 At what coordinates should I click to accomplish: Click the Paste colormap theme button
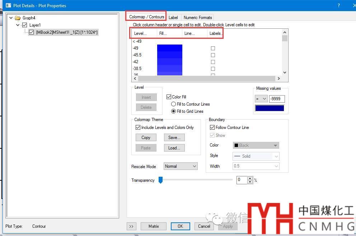[146, 148]
